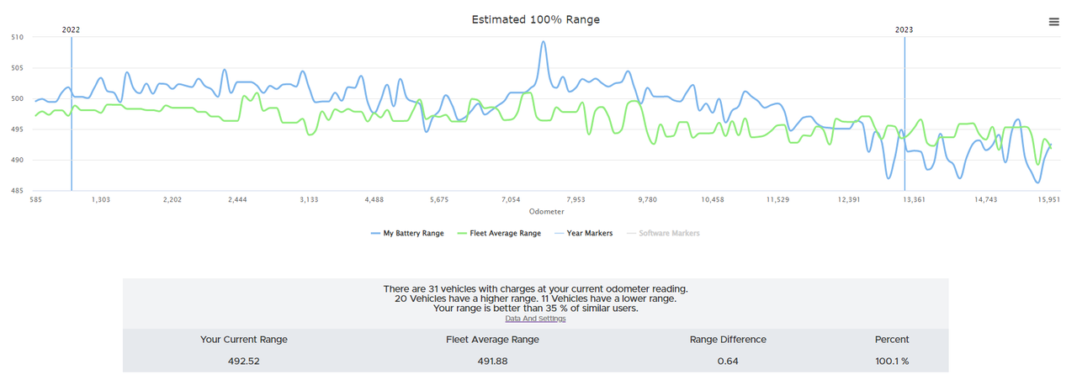Image resolution: width=1077 pixels, height=375 pixels.
Task: Click the 2023 year marker label
Action: pyautogui.click(x=905, y=30)
